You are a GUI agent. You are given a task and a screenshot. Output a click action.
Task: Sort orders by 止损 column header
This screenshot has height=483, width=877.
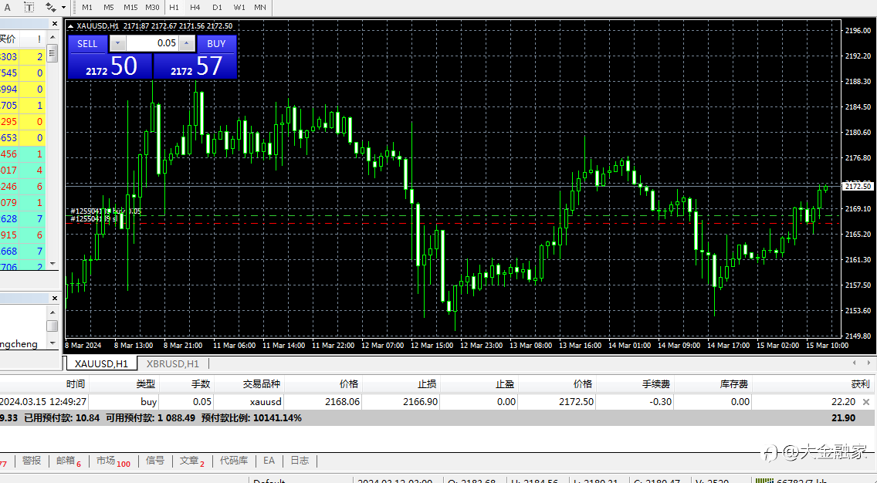point(401,384)
